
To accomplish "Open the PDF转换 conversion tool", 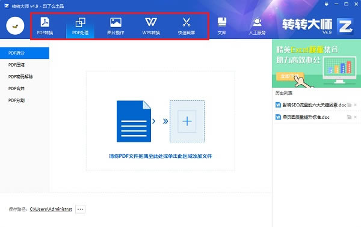I will pyautogui.click(x=45, y=26).
